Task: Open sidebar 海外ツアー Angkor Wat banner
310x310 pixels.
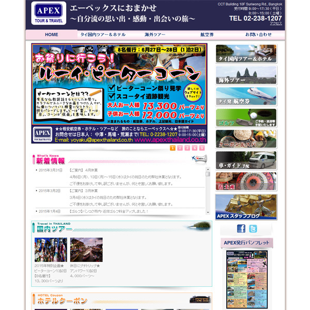Action: click(x=246, y=75)
